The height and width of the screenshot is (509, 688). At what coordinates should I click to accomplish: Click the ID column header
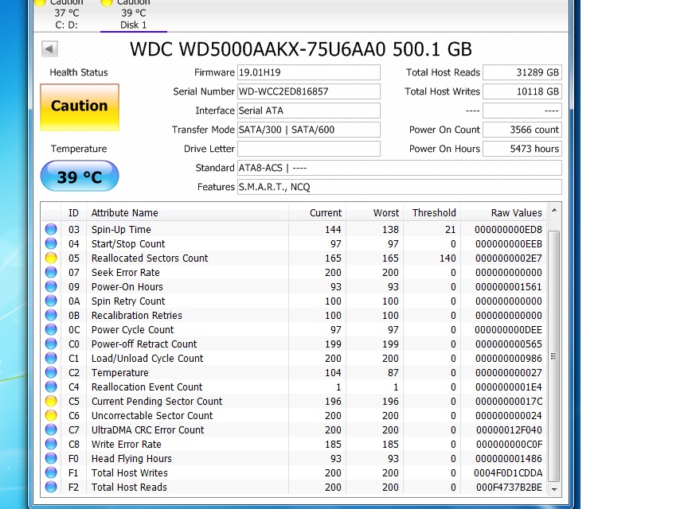(73, 212)
